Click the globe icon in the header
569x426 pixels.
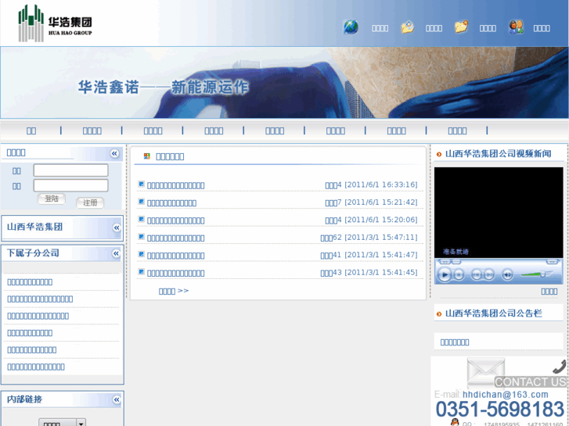pyautogui.click(x=351, y=27)
